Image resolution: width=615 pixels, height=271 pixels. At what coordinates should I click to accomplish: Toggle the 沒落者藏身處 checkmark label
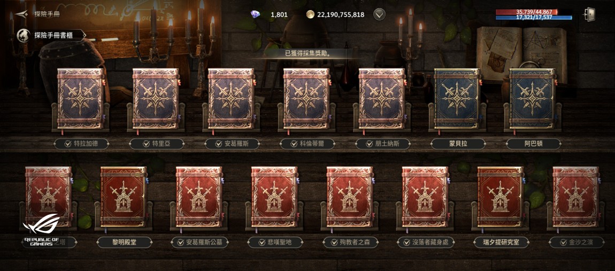(x=426, y=242)
